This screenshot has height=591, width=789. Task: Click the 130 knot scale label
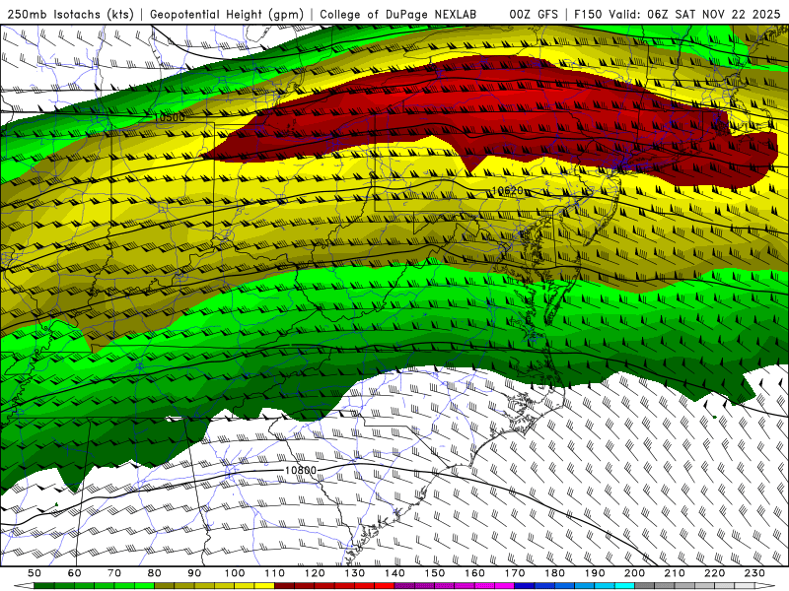coord(355,573)
